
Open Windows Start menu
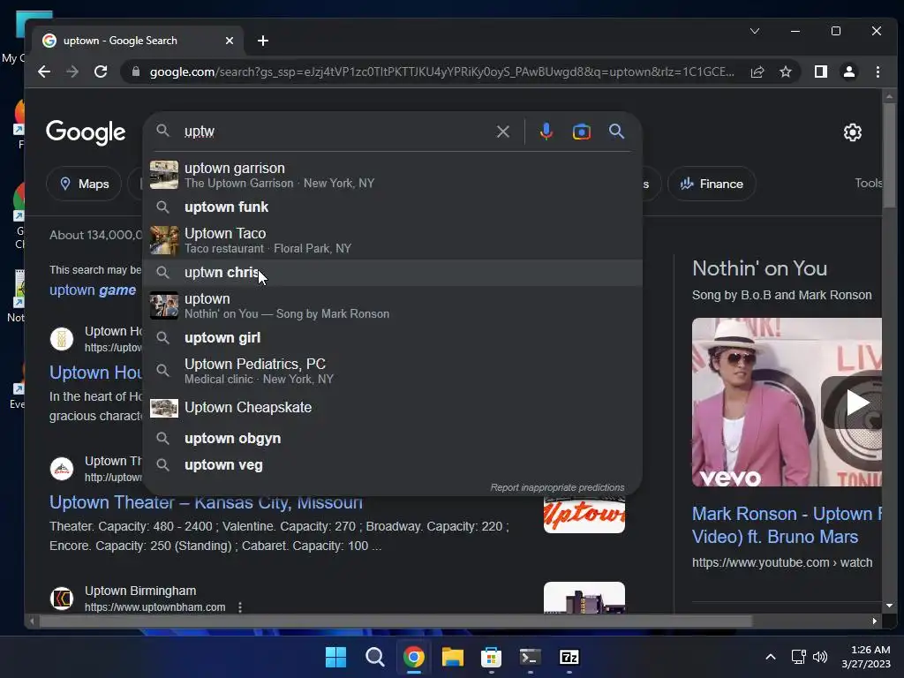pyautogui.click(x=335, y=657)
